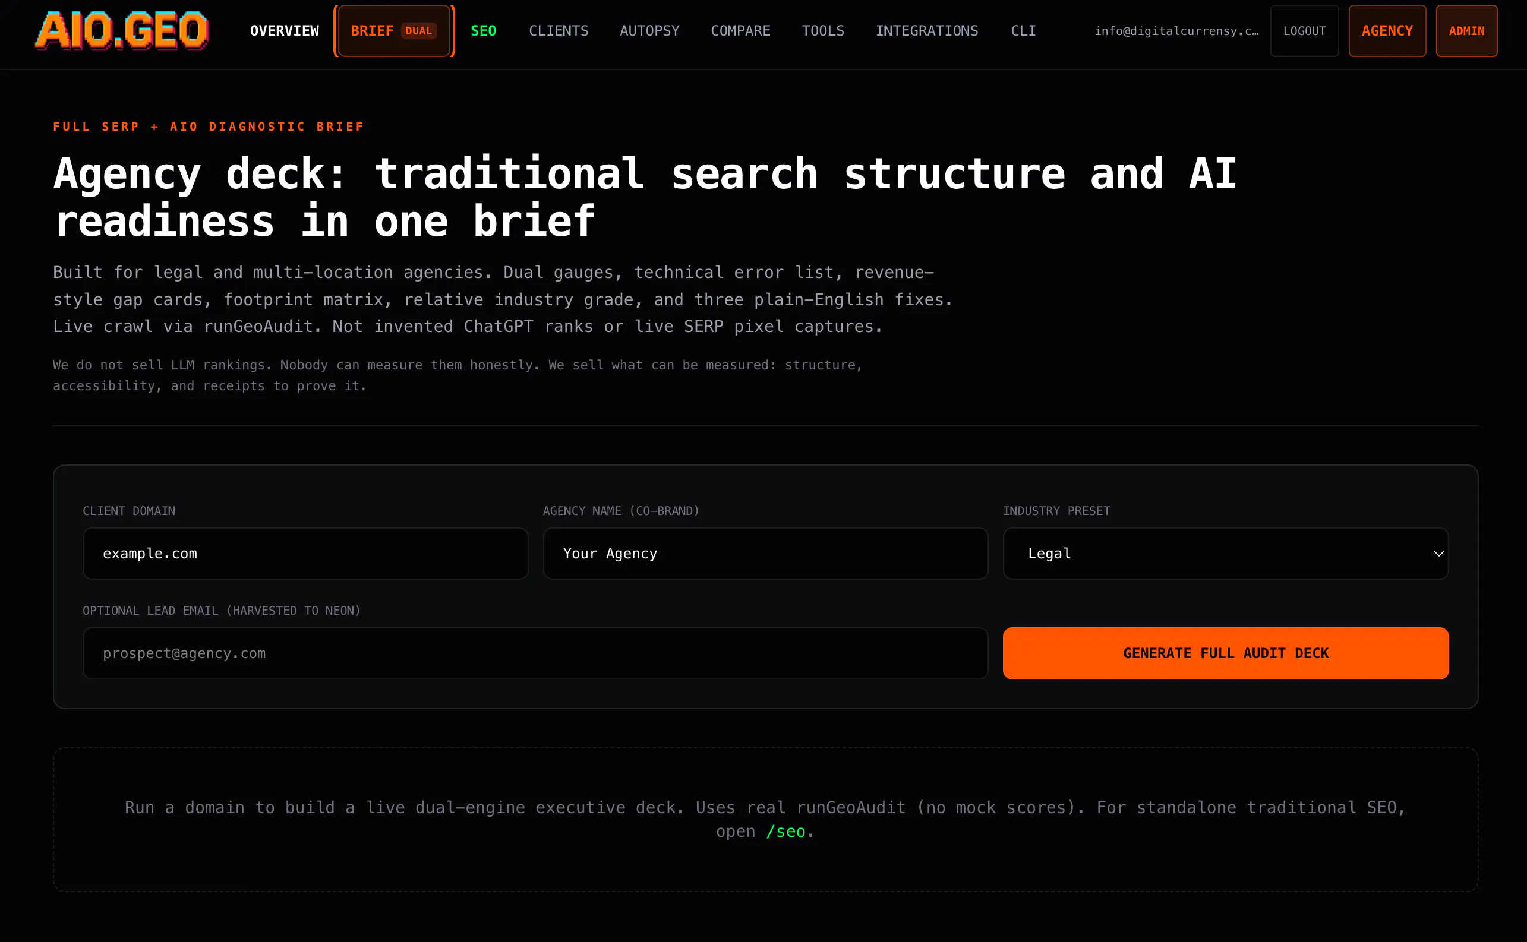Focus the Client Domain input field
Screen dimensions: 1527x942
[x=305, y=553]
